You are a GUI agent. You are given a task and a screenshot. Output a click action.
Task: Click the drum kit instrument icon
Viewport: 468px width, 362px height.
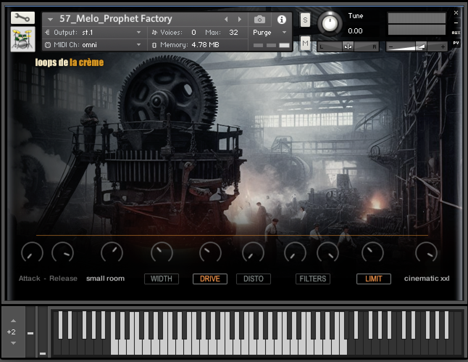(22, 38)
